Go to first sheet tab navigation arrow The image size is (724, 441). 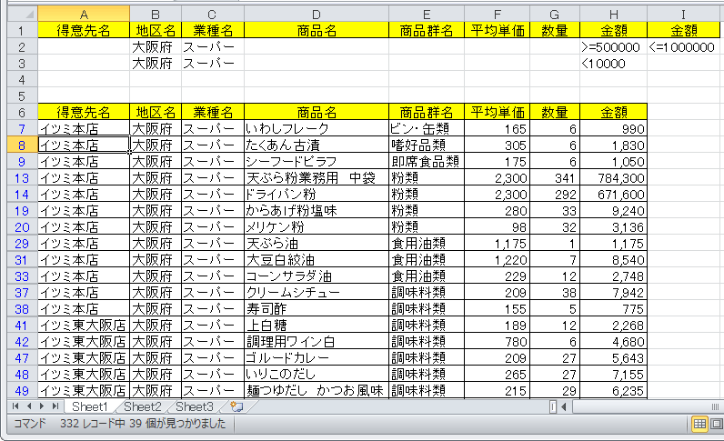click(x=15, y=406)
